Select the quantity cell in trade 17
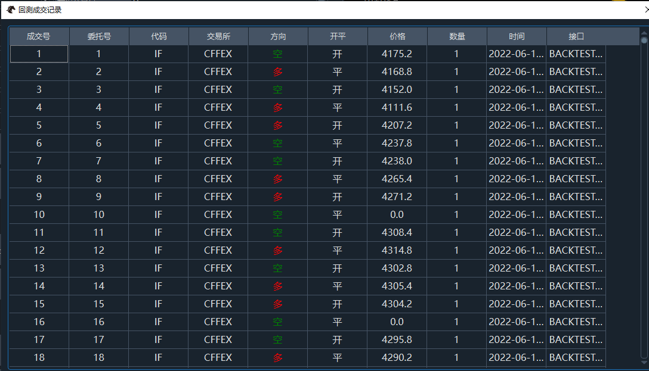649x371 pixels. click(x=456, y=339)
